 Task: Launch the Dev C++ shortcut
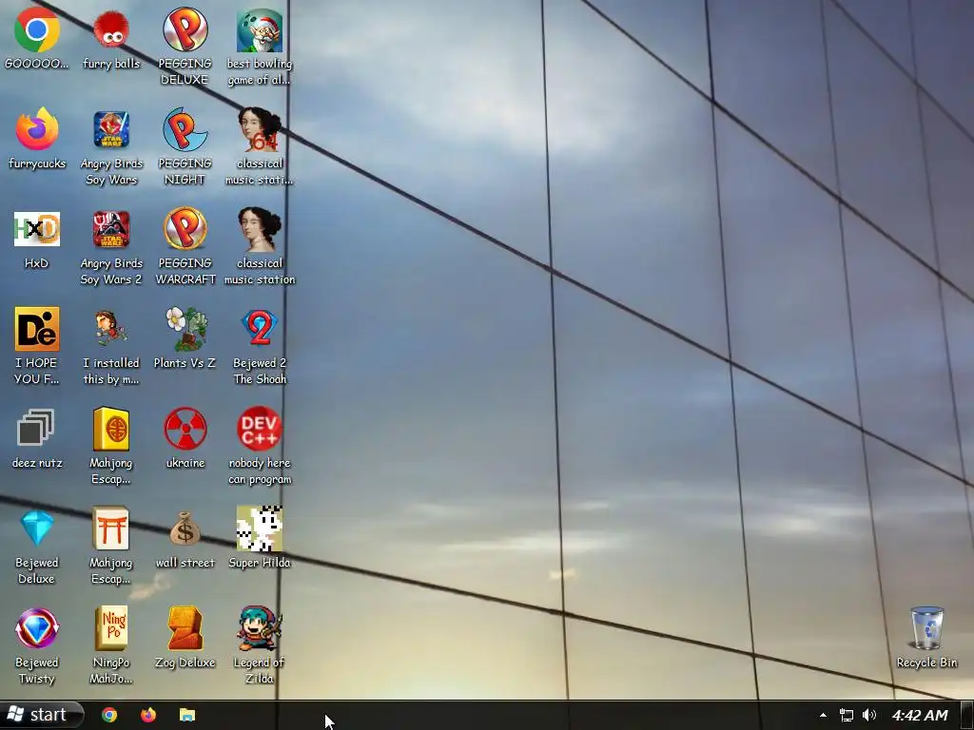(260, 429)
